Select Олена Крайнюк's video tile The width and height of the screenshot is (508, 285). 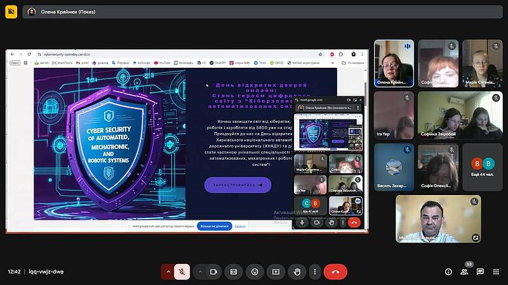coord(394,63)
